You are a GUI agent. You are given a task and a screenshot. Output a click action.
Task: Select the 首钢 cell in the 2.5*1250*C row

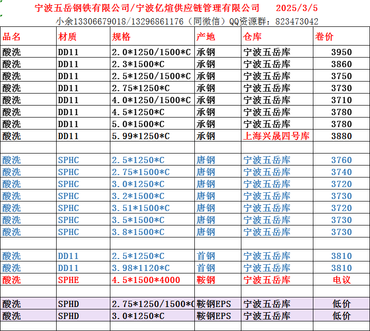[218, 256]
